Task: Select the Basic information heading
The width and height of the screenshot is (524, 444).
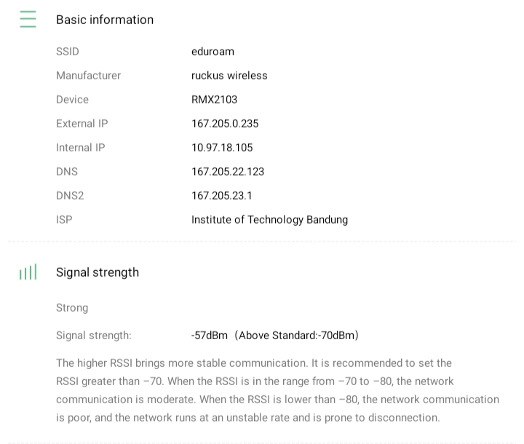Action: [x=105, y=20]
